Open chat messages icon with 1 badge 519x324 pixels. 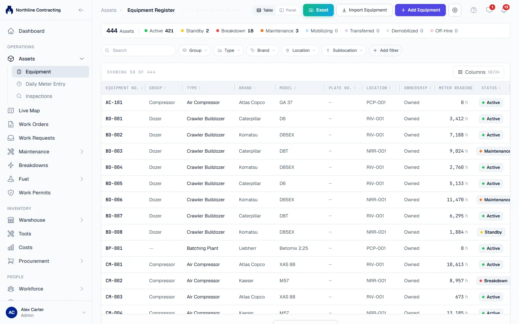[489, 10]
